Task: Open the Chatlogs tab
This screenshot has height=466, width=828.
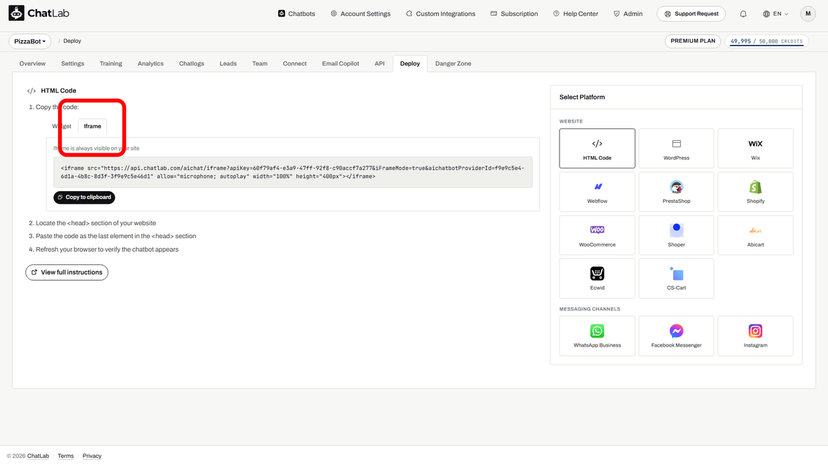Action: coord(192,64)
